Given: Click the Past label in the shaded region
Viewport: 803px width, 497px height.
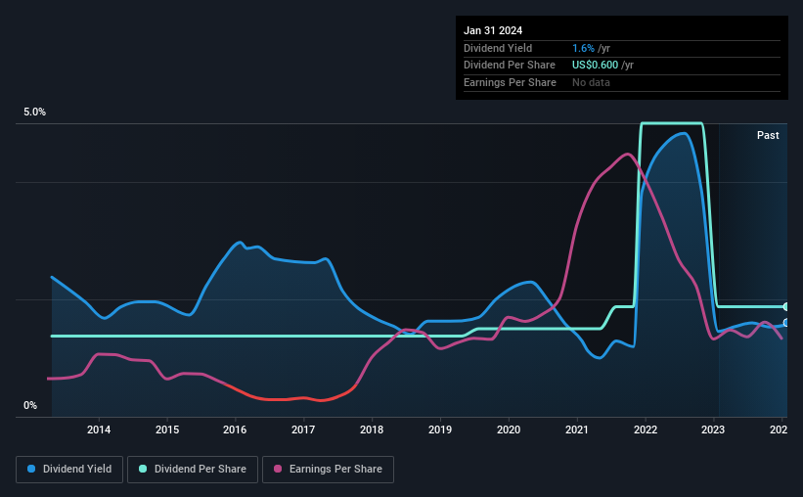Looking at the screenshot, I should pos(768,135).
